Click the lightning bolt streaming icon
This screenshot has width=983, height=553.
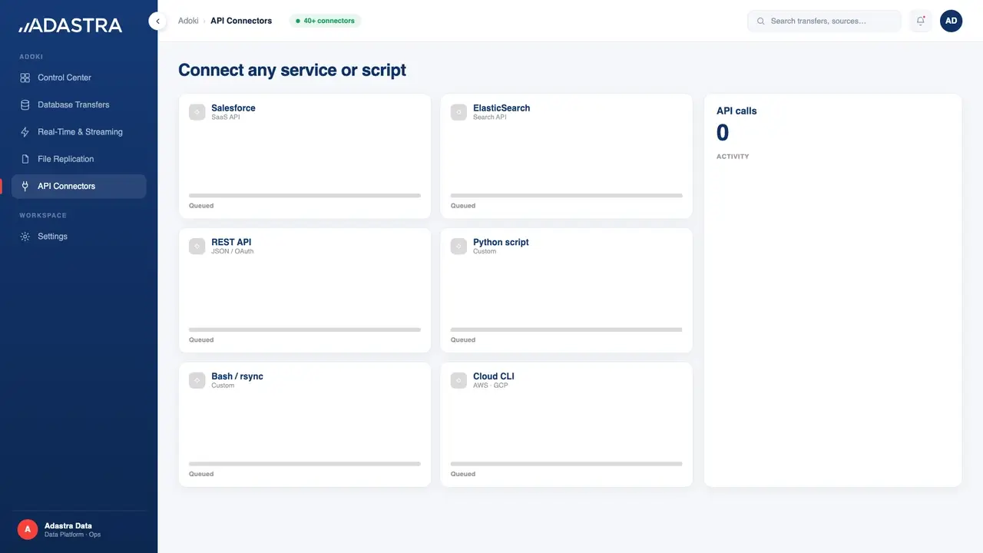tap(25, 132)
